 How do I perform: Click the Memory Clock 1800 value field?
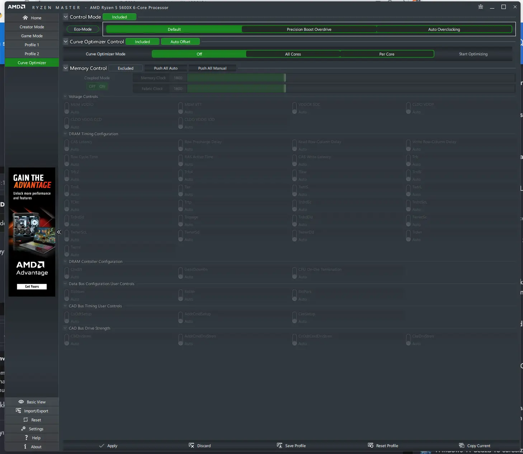coord(178,78)
